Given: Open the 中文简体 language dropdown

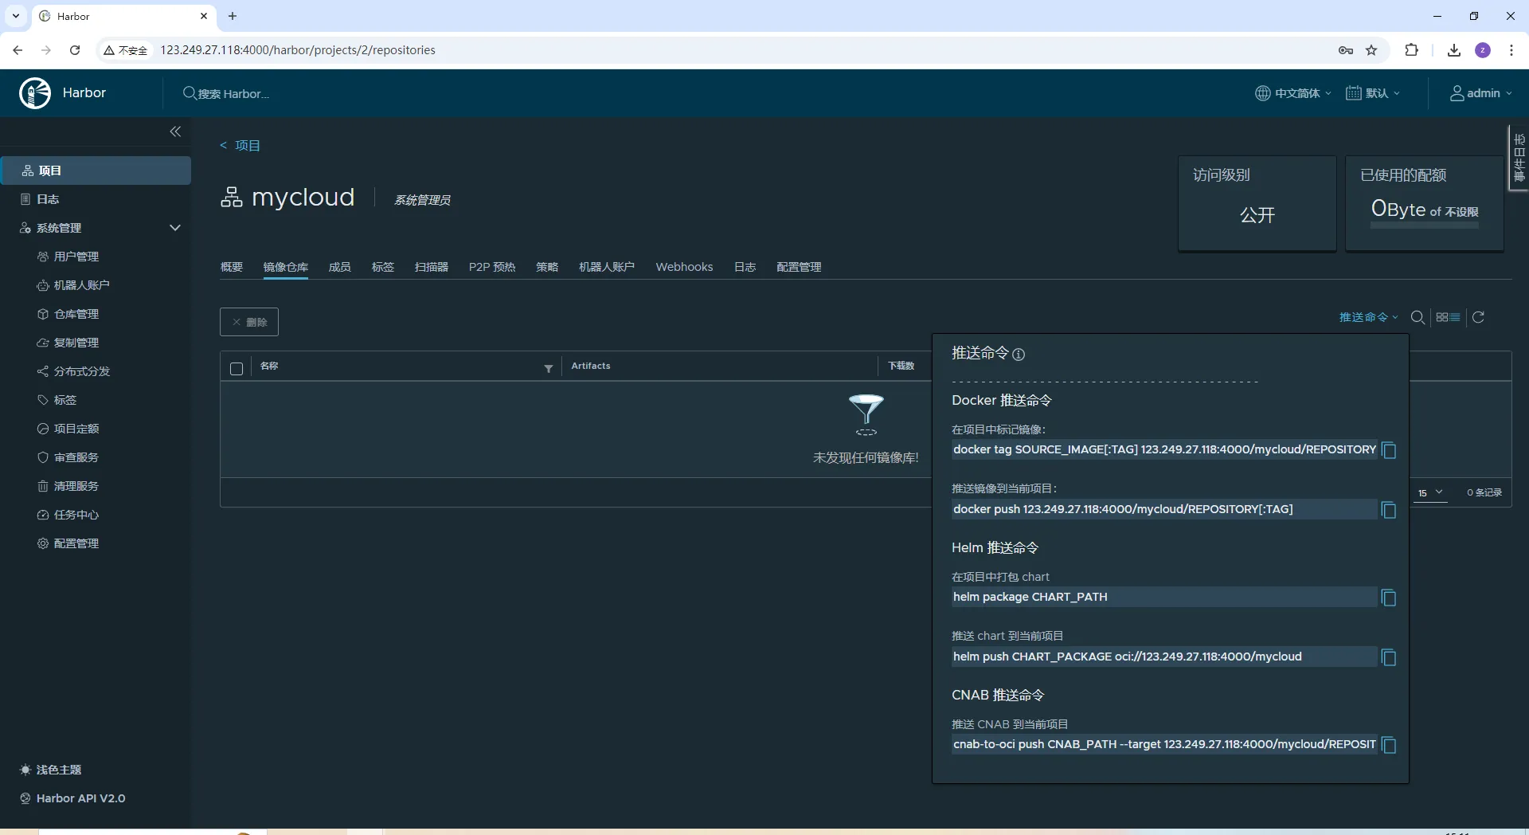Looking at the screenshot, I should (x=1293, y=93).
